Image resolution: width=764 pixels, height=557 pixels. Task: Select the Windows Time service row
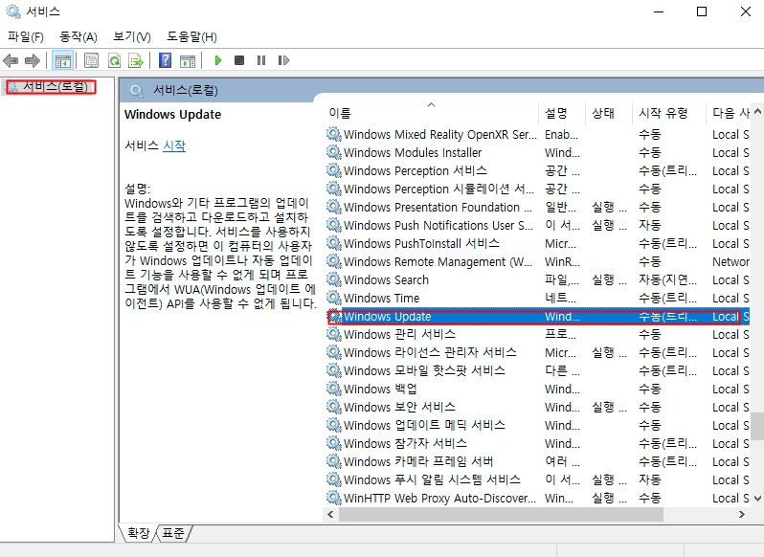(536, 298)
